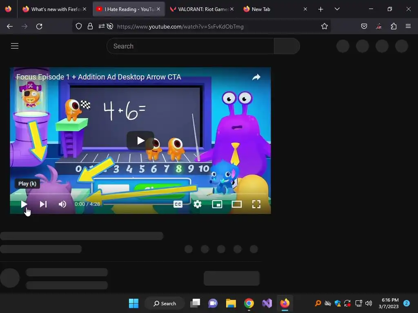The width and height of the screenshot is (418, 313).
Task: Open the Chat app on taskbar
Action: [213, 303]
